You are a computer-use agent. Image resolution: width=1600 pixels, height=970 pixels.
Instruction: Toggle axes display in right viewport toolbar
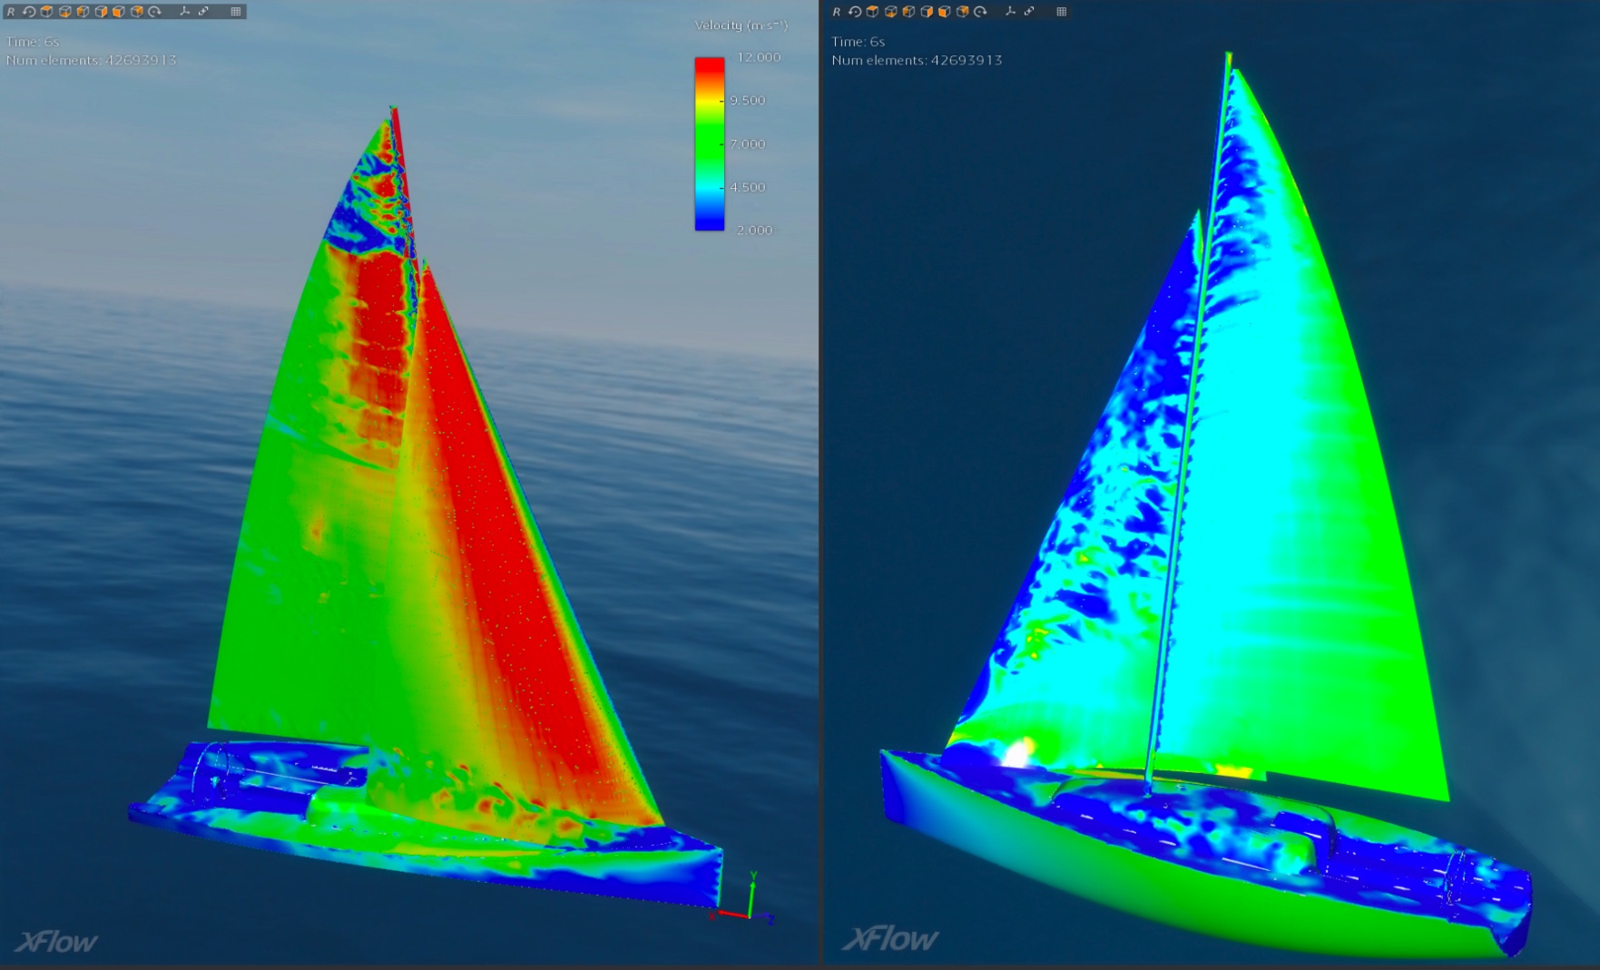[1010, 12]
